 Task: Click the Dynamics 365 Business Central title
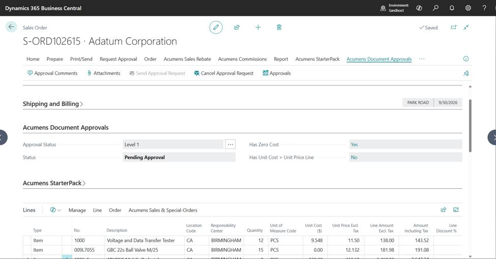coord(43,8)
